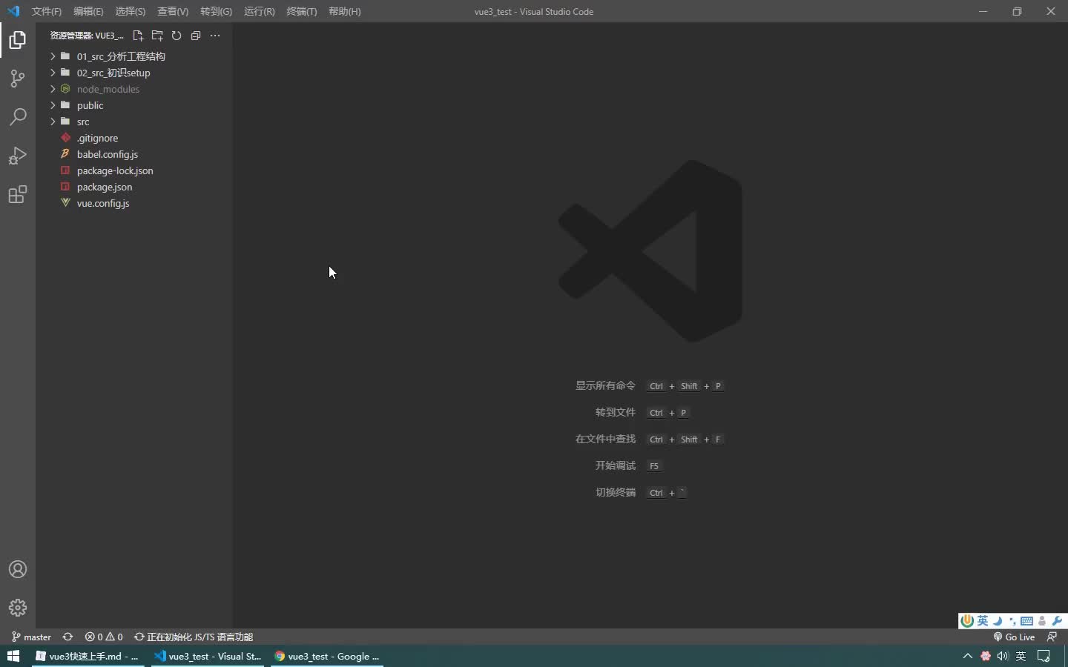The width and height of the screenshot is (1068, 667).
Task: Open the feedback icon in status bar
Action: point(1052,637)
